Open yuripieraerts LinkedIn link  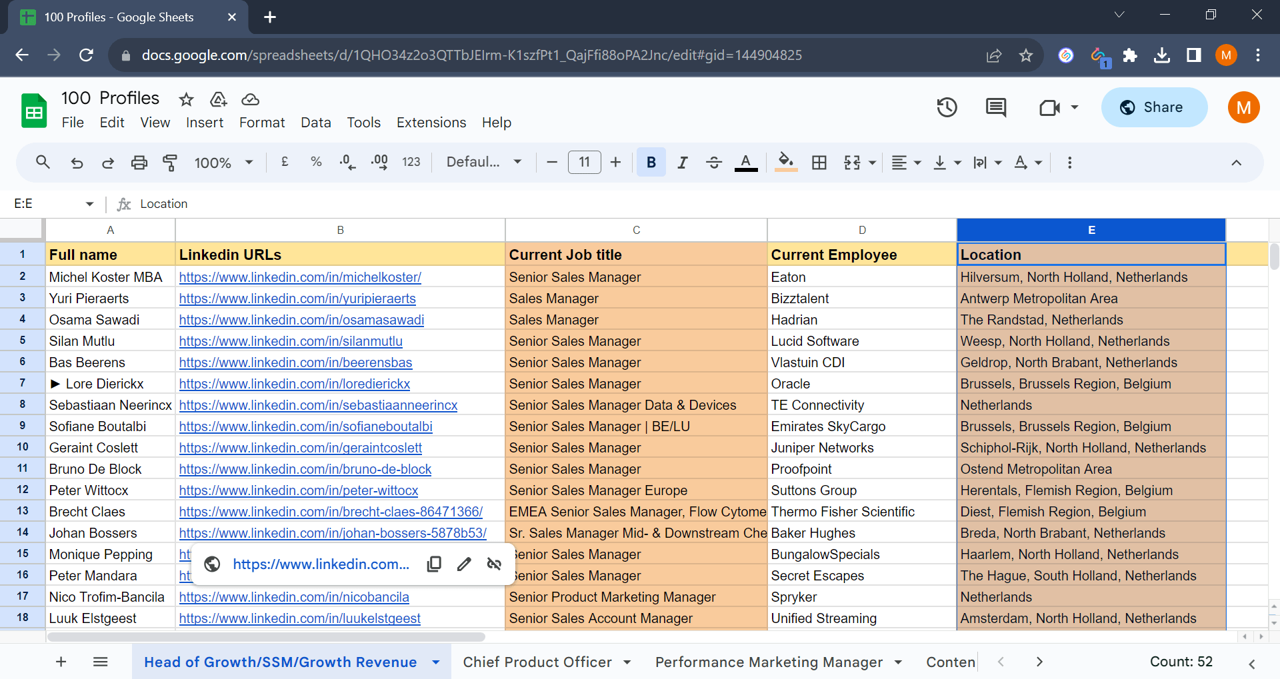pos(297,299)
